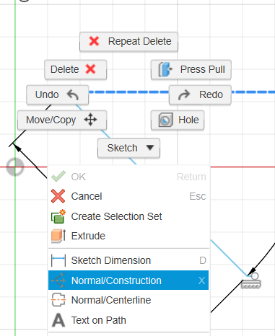Click the Delete button

tap(76, 70)
